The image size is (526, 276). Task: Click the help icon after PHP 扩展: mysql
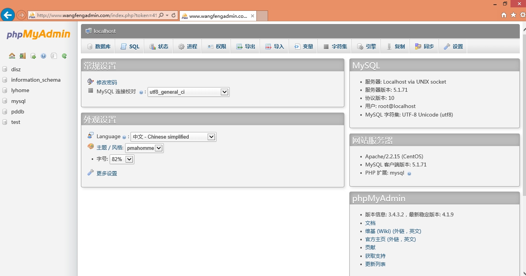coord(409,173)
